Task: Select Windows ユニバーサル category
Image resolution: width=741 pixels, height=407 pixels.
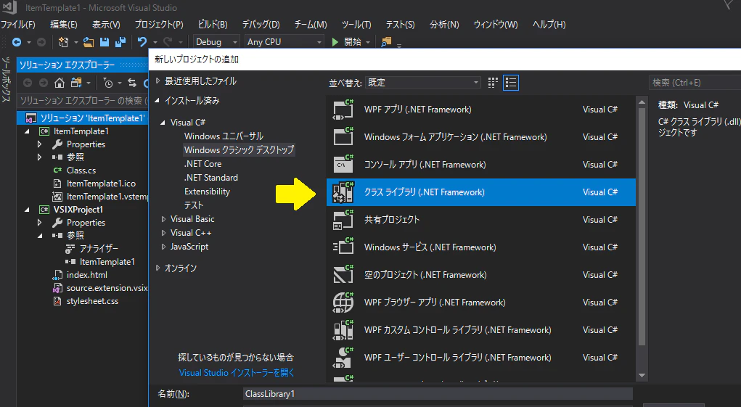Action: [224, 136]
